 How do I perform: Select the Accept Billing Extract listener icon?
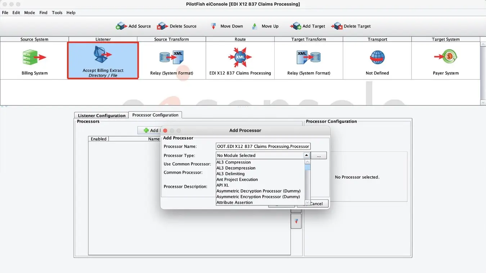(103, 55)
